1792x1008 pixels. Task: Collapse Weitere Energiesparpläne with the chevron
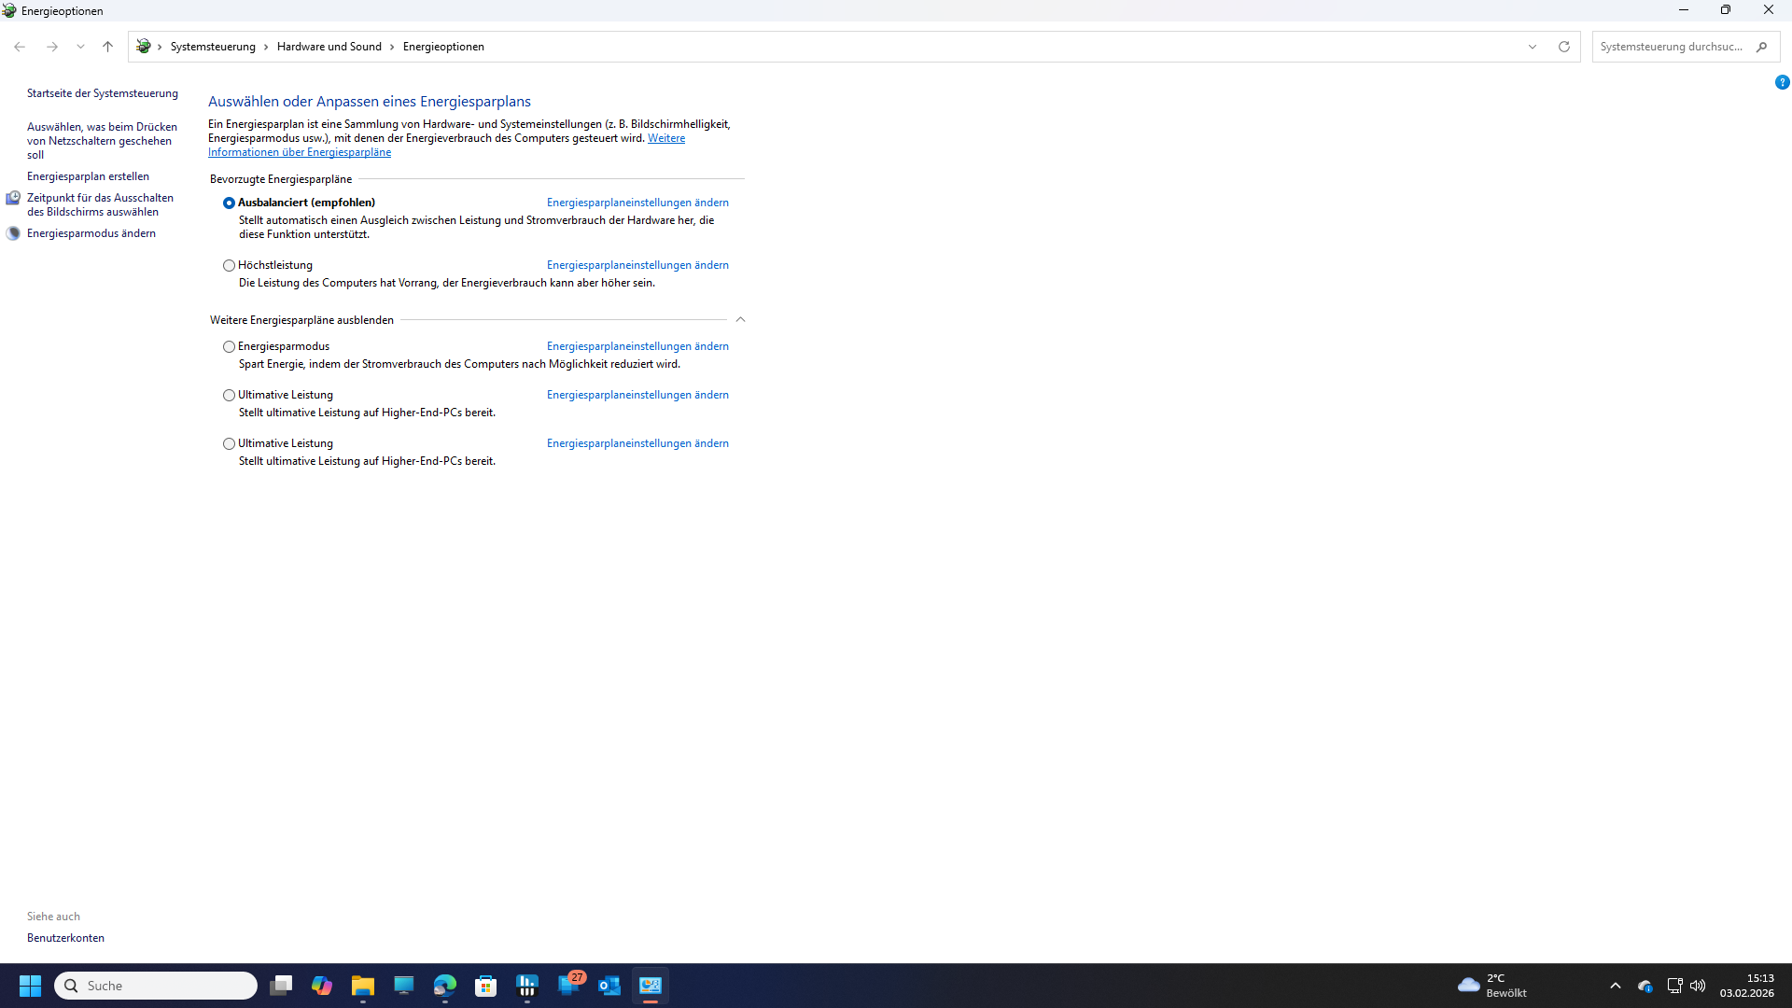coord(740,319)
